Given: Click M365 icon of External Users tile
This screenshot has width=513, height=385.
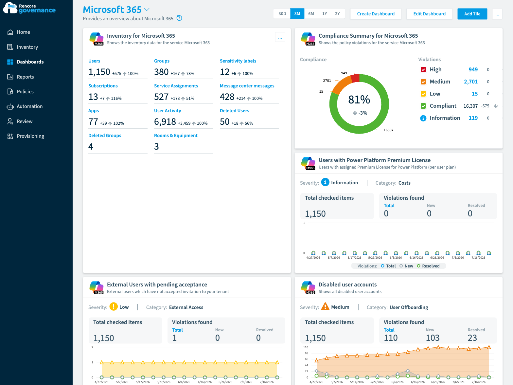Looking at the screenshot, I should click(97, 288).
